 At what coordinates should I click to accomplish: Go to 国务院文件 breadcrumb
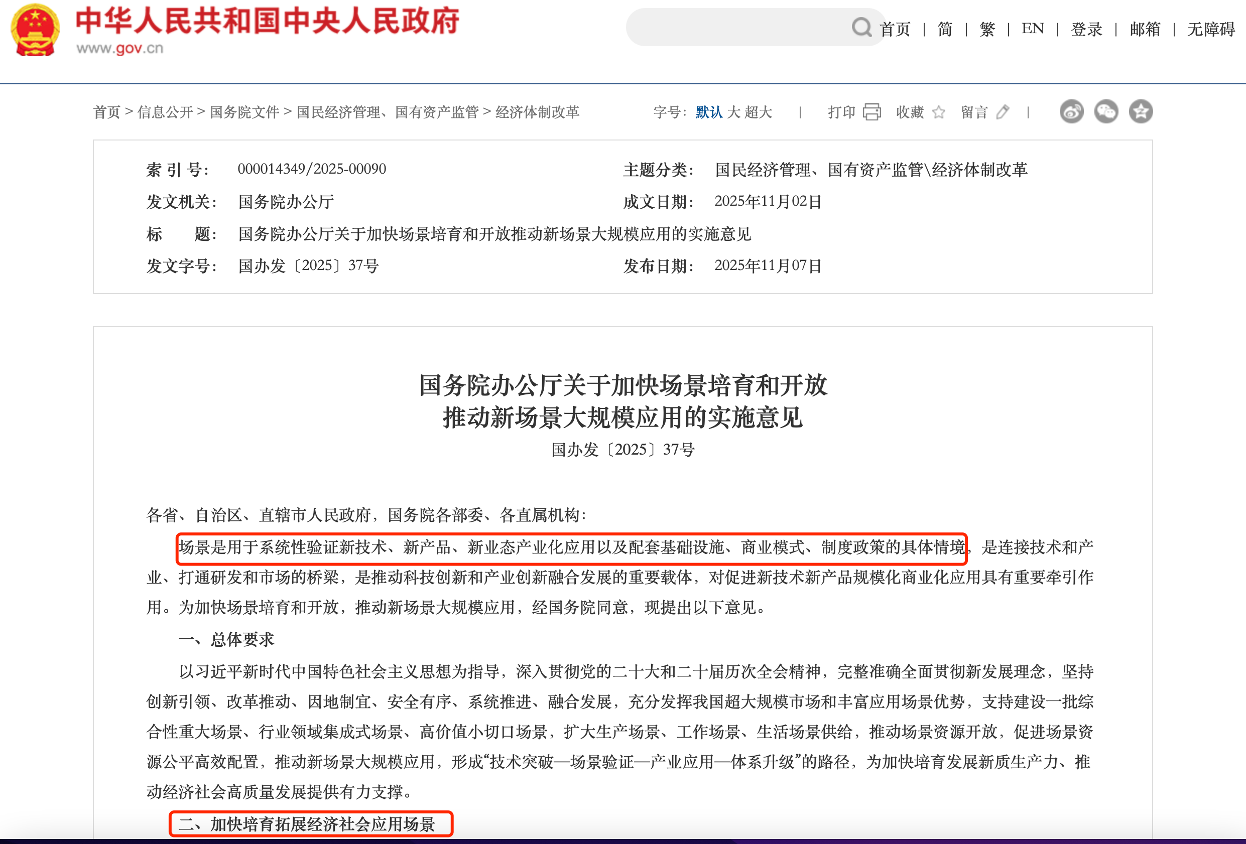pos(244,112)
